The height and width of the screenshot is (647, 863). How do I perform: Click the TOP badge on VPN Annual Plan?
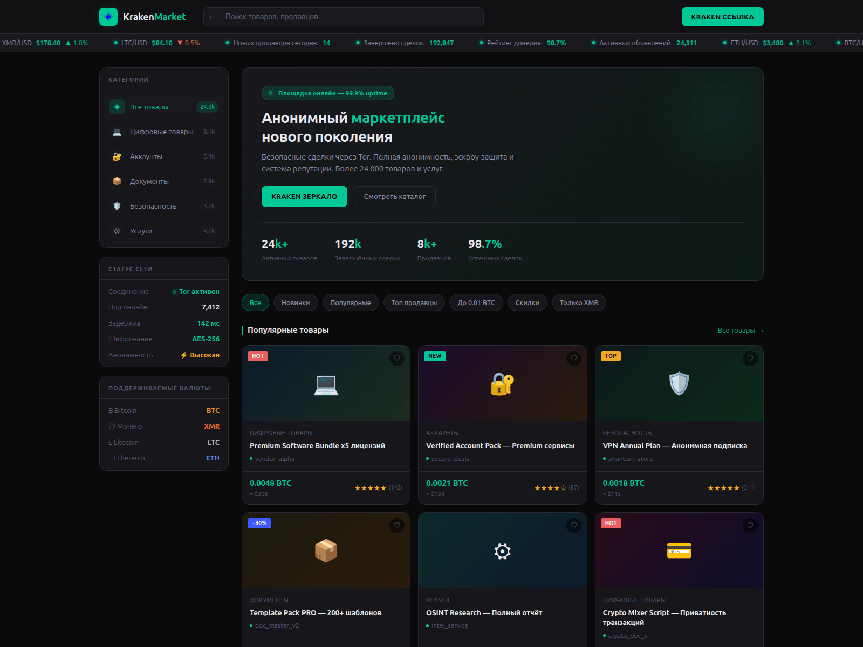pos(611,356)
